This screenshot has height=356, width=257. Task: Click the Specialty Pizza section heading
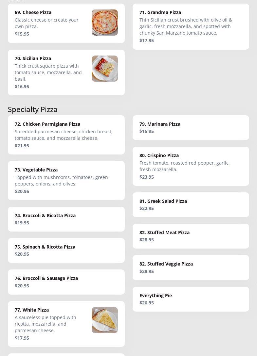coord(32,109)
